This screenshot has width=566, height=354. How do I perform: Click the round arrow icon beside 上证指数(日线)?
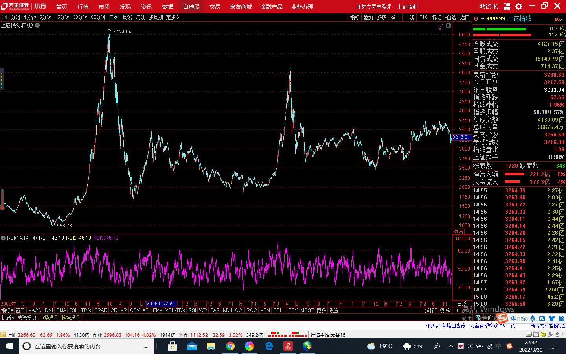(37, 25)
